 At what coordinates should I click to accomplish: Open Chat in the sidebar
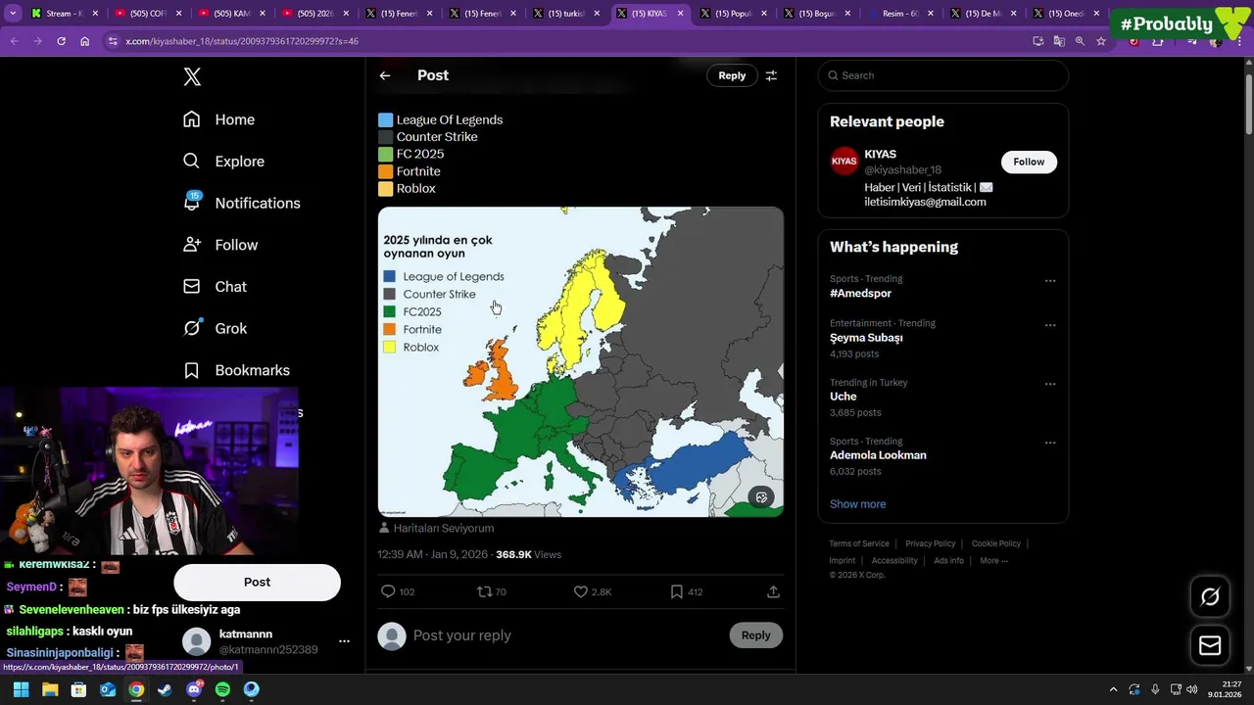point(215,287)
